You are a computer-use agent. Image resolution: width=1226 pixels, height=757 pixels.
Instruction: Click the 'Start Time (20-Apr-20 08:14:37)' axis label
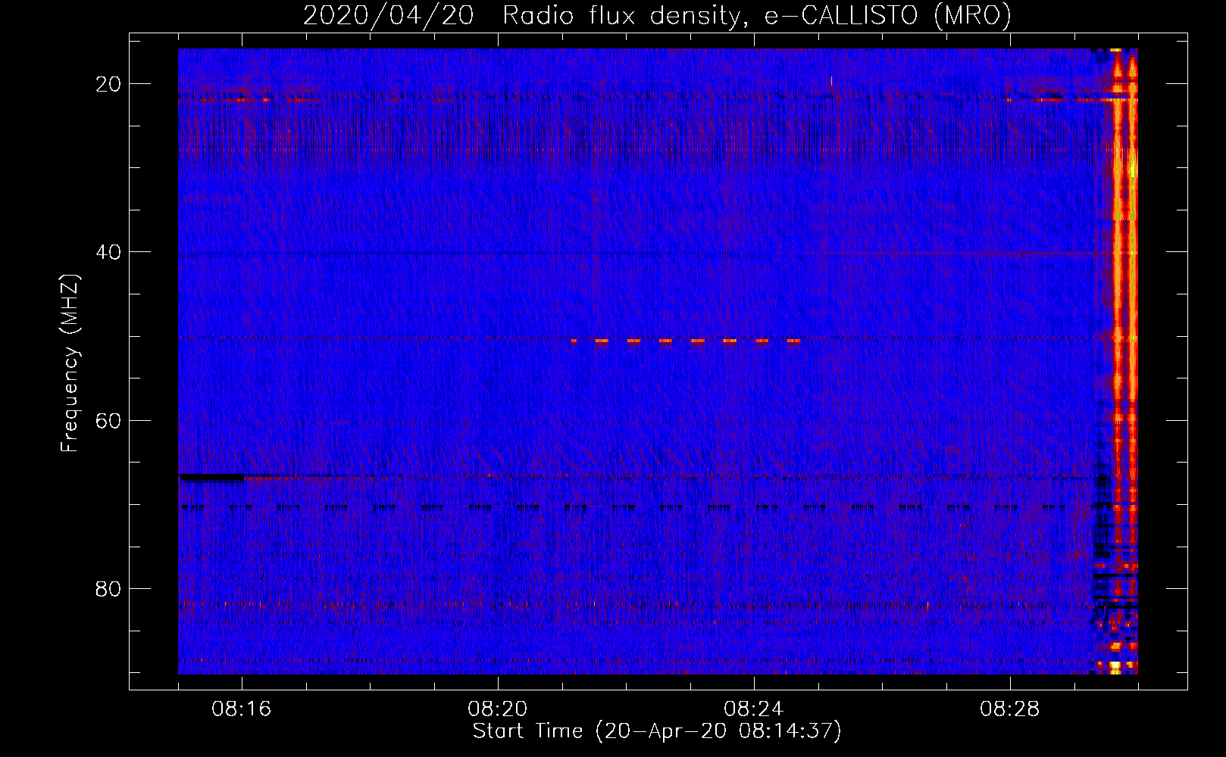click(x=657, y=731)
